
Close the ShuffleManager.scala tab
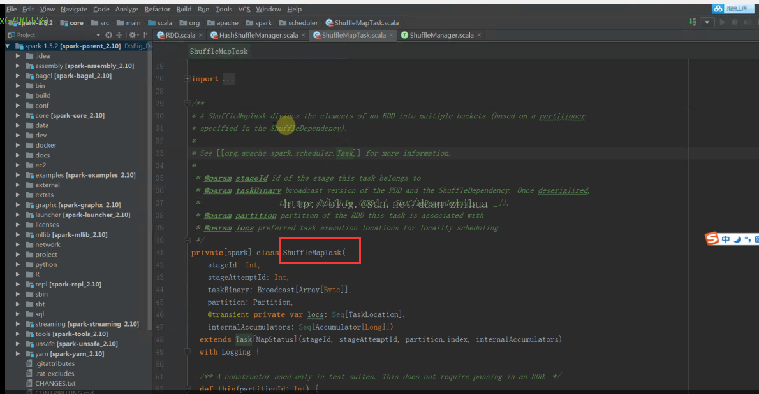(479, 35)
